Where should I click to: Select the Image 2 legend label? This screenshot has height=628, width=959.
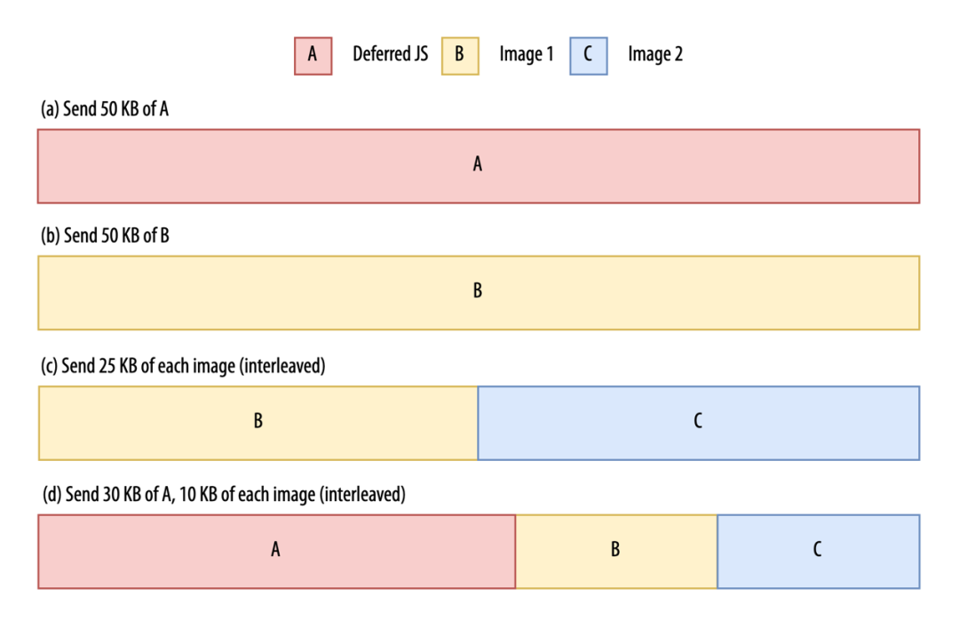click(655, 54)
